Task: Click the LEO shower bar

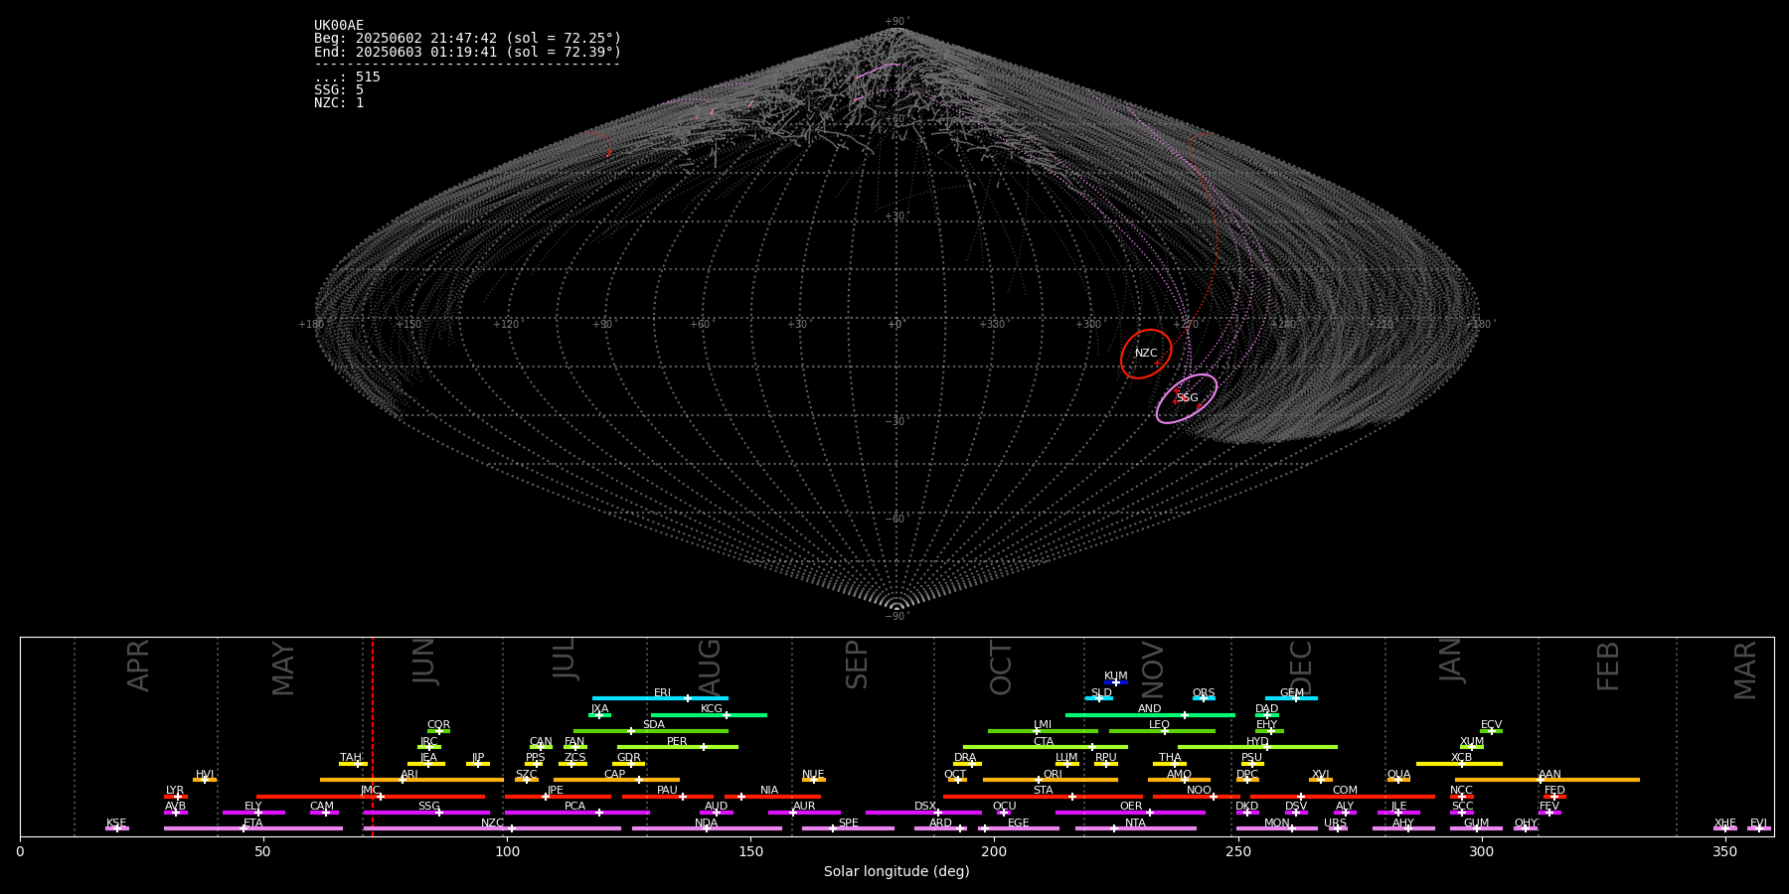Action: point(1162,731)
